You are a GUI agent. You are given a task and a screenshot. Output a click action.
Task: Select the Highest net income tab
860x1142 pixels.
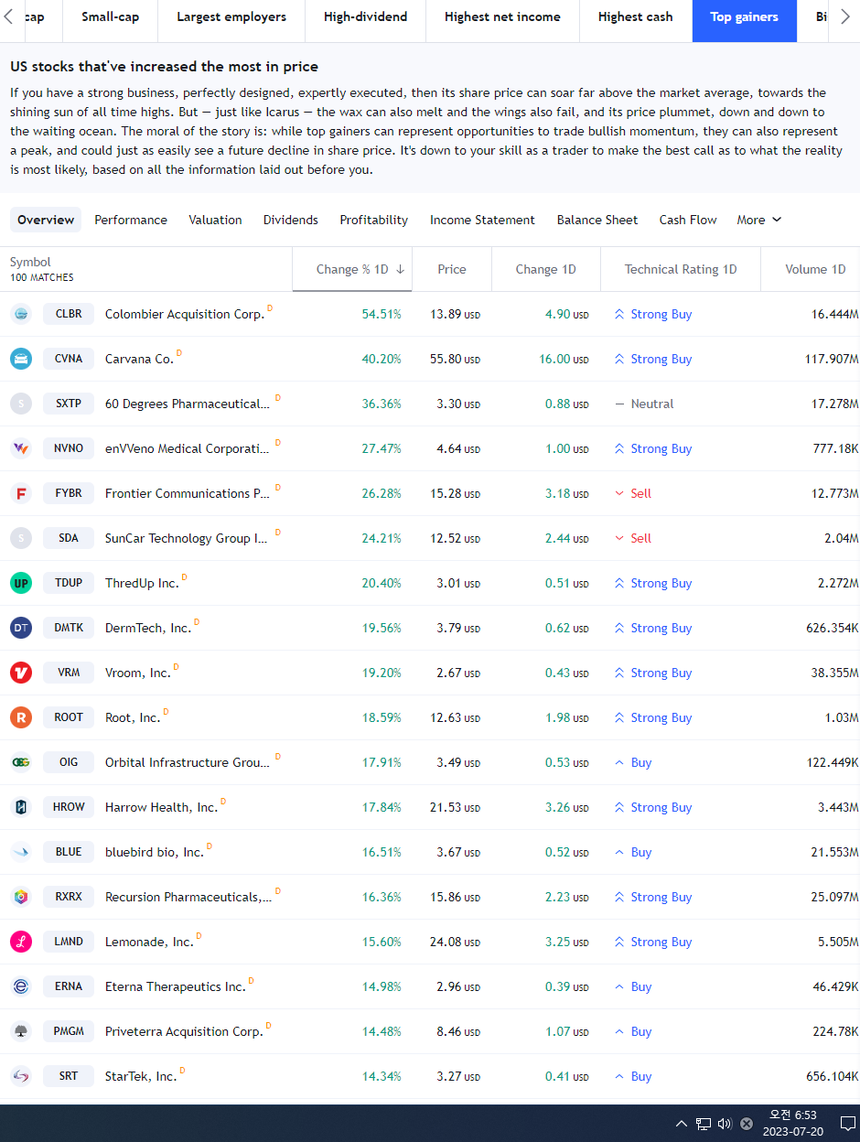502,16
